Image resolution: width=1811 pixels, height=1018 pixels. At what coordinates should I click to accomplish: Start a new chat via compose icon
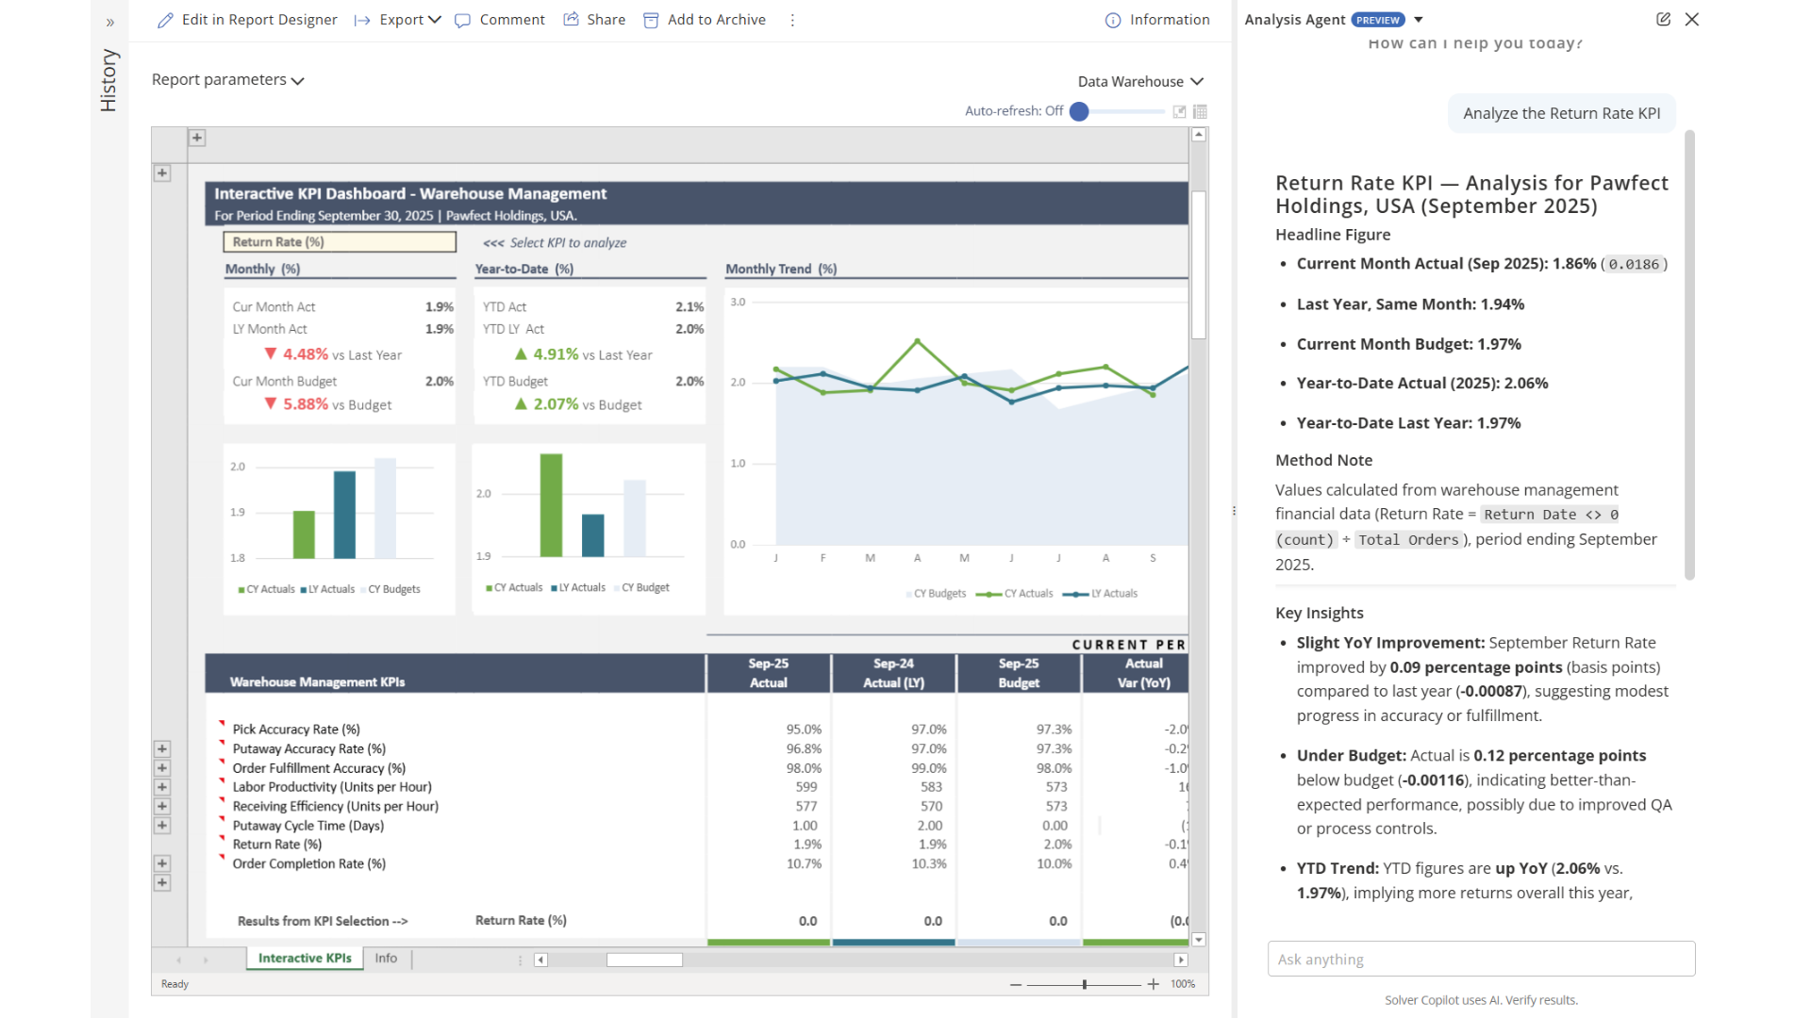pyautogui.click(x=1663, y=19)
